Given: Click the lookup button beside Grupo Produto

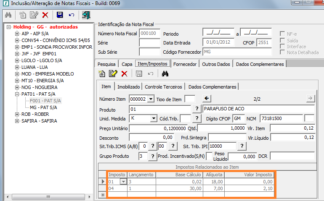Looking at the screenshot, I should pos(153,156).
